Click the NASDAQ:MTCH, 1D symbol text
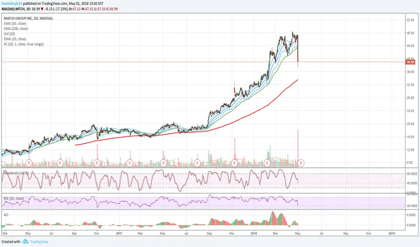Image resolution: width=420 pixels, height=247 pixels. click(16, 9)
